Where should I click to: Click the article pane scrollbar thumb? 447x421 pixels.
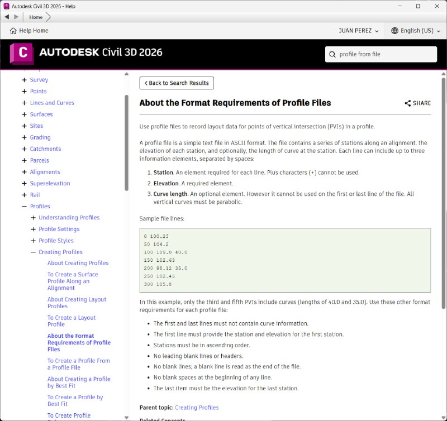443,193
